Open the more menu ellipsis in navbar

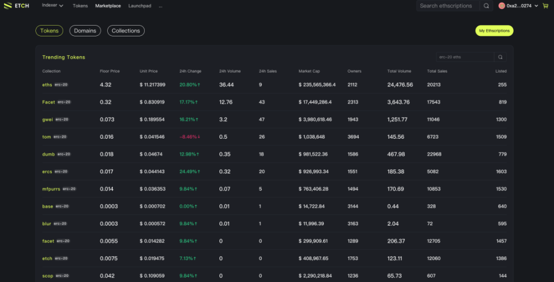tap(160, 6)
